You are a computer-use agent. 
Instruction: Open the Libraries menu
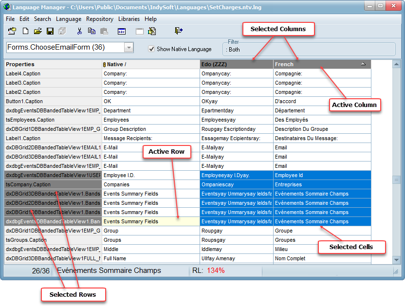(129, 19)
